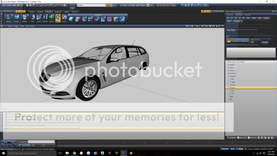The height and width of the screenshot is (156, 277).
Task: Switch to the Hierarchy tab
Action: tap(230, 15)
